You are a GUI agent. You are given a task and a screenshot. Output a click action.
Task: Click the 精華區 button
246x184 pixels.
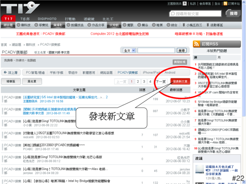(11, 81)
